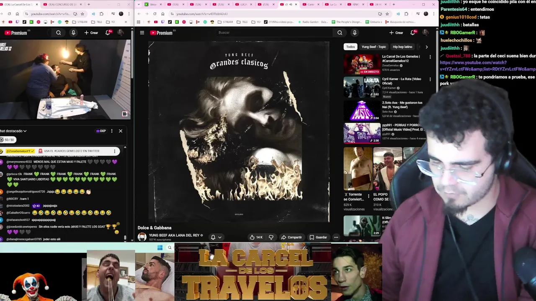The width and height of the screenshot is (536, 301).
Task: Click the Buscar search field
Action: 274,33
